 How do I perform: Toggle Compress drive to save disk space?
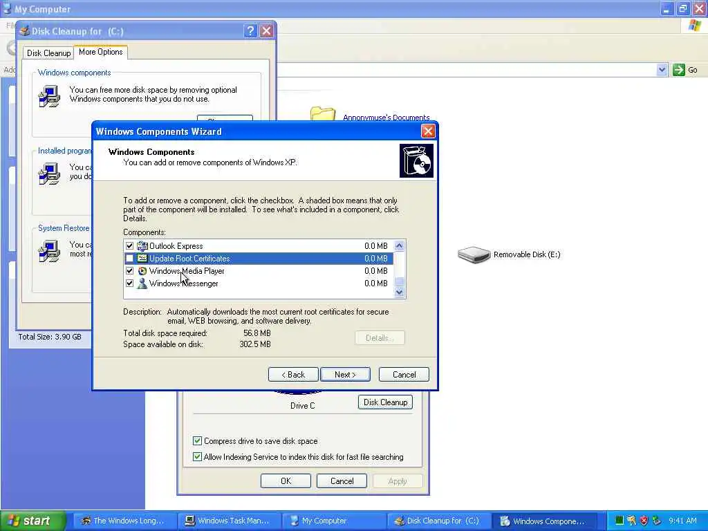coord(197,440)
